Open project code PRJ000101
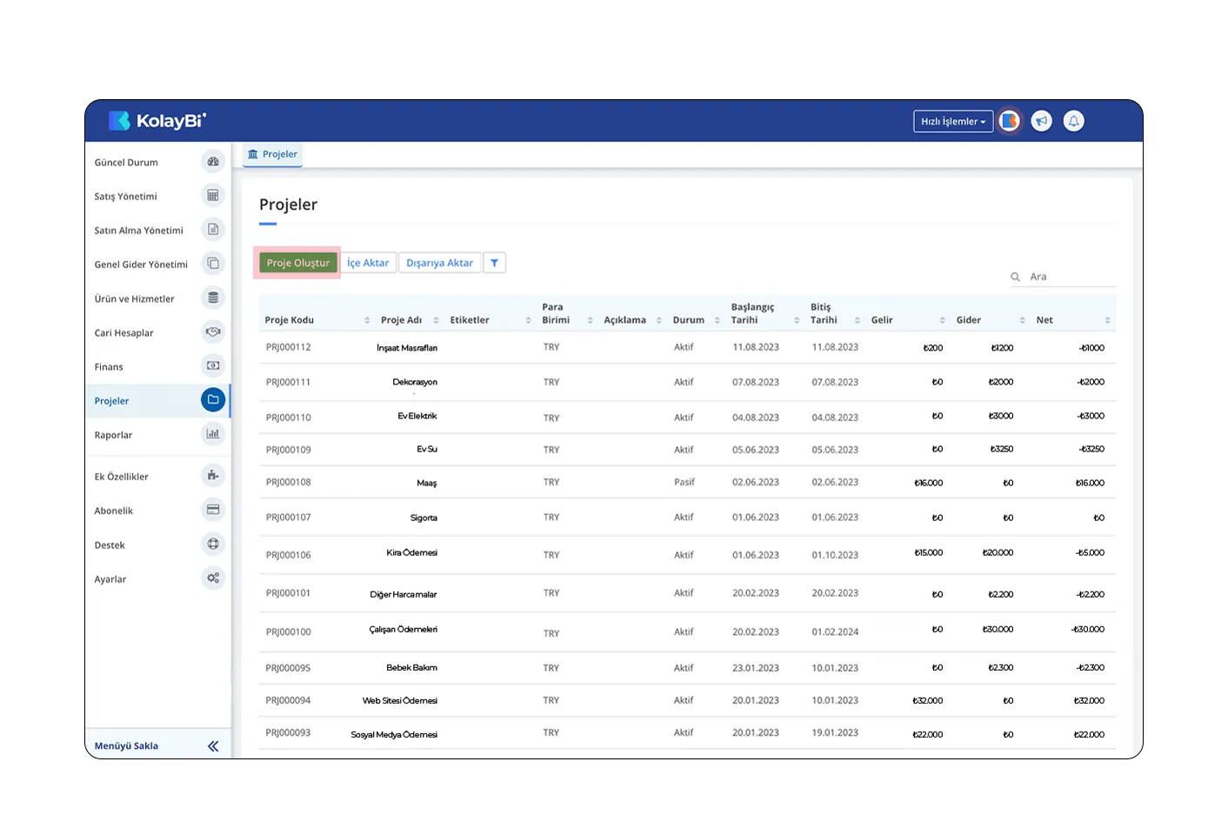Screen dimensions: 1228x835 (x=288, y=593)
